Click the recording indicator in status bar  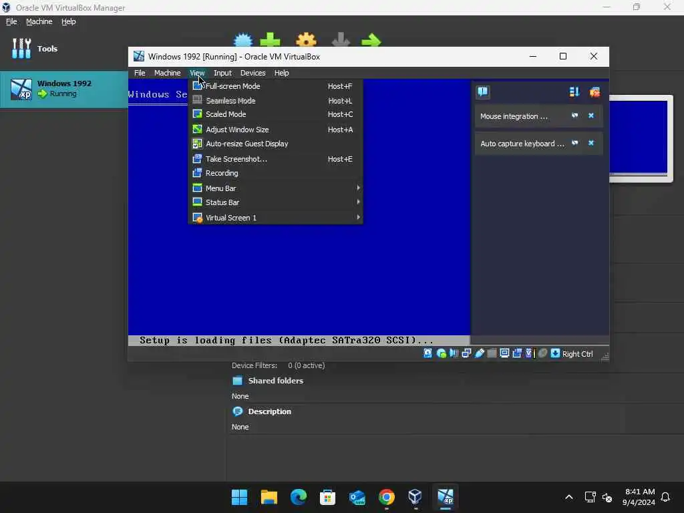pyautogui.click(x=517, y=353)
